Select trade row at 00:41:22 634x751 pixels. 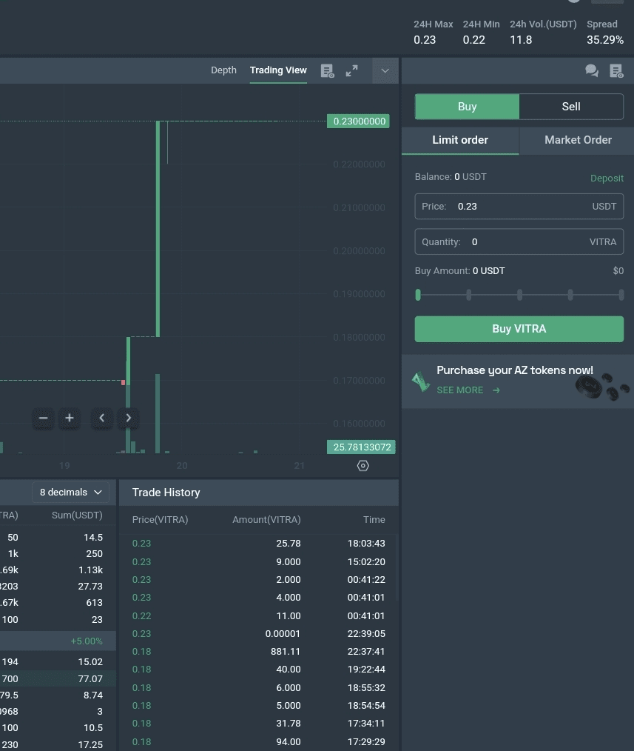click(258, 579)
